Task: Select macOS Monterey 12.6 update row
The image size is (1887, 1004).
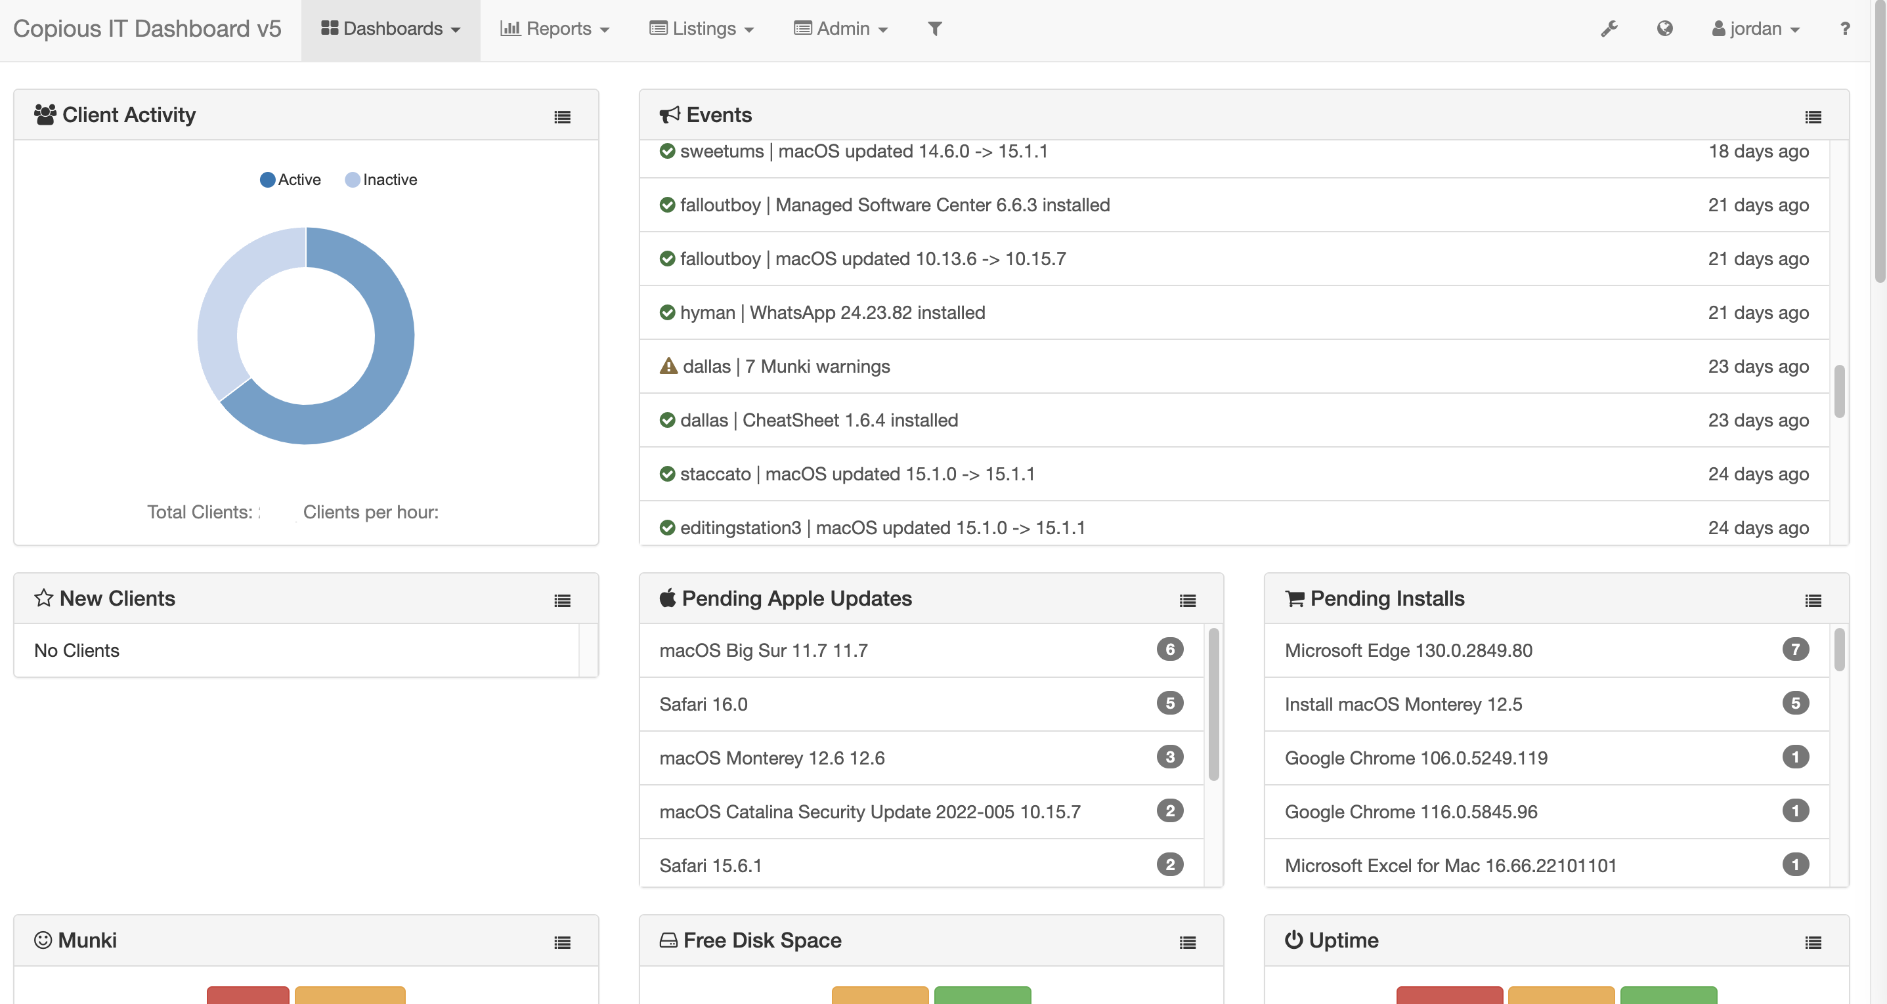Action: [922, 758]
